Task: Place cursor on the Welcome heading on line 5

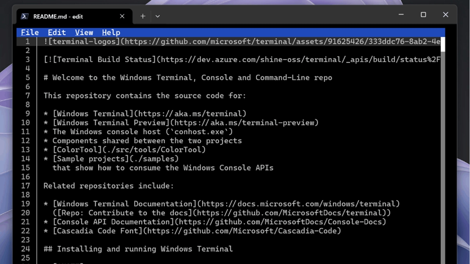Action: (188, 78)
